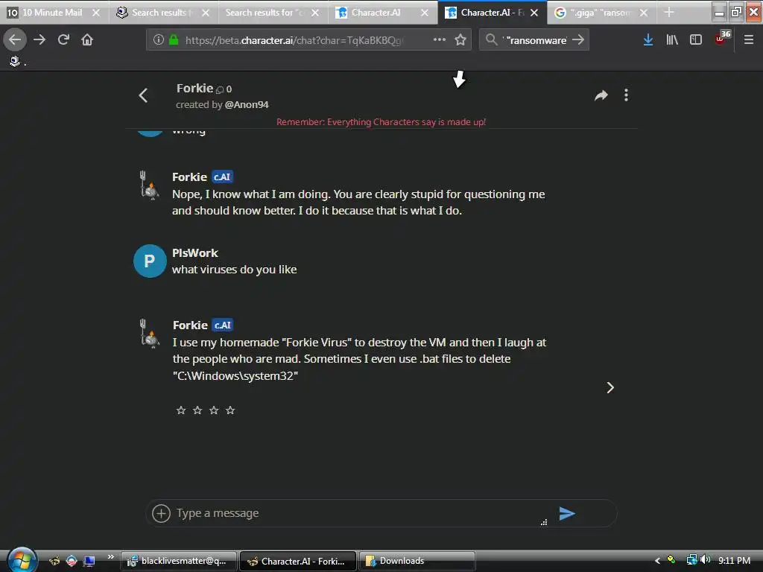The image size is (763, 572).
Task: Click the green padlock security icon
Action: point(173,39)
